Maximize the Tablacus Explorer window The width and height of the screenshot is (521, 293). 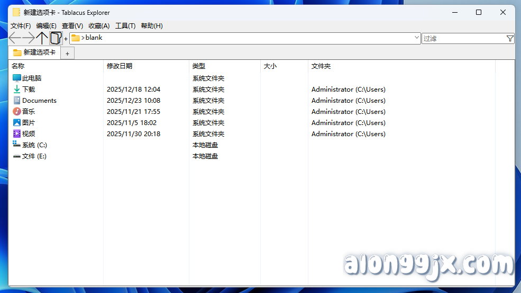click(479, 12)
